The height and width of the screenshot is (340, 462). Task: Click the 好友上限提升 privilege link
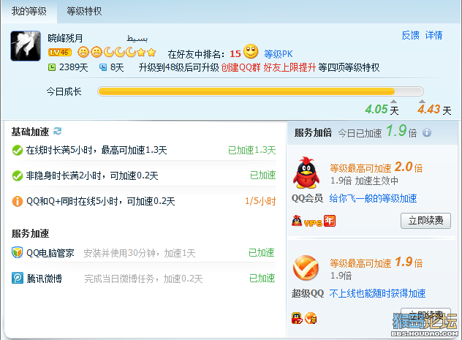(x=289, y=67)
